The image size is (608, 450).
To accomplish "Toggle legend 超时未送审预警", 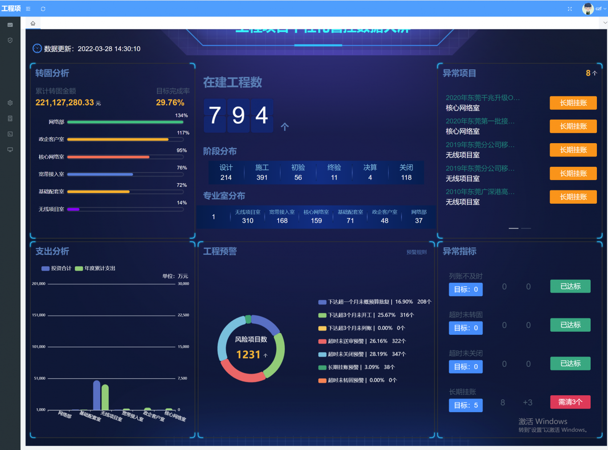I will pyautogui.click(x=362, y=341).
